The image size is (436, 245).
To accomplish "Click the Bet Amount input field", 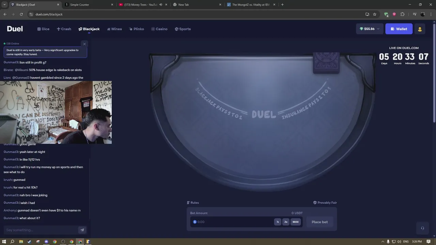I will 232,222.
